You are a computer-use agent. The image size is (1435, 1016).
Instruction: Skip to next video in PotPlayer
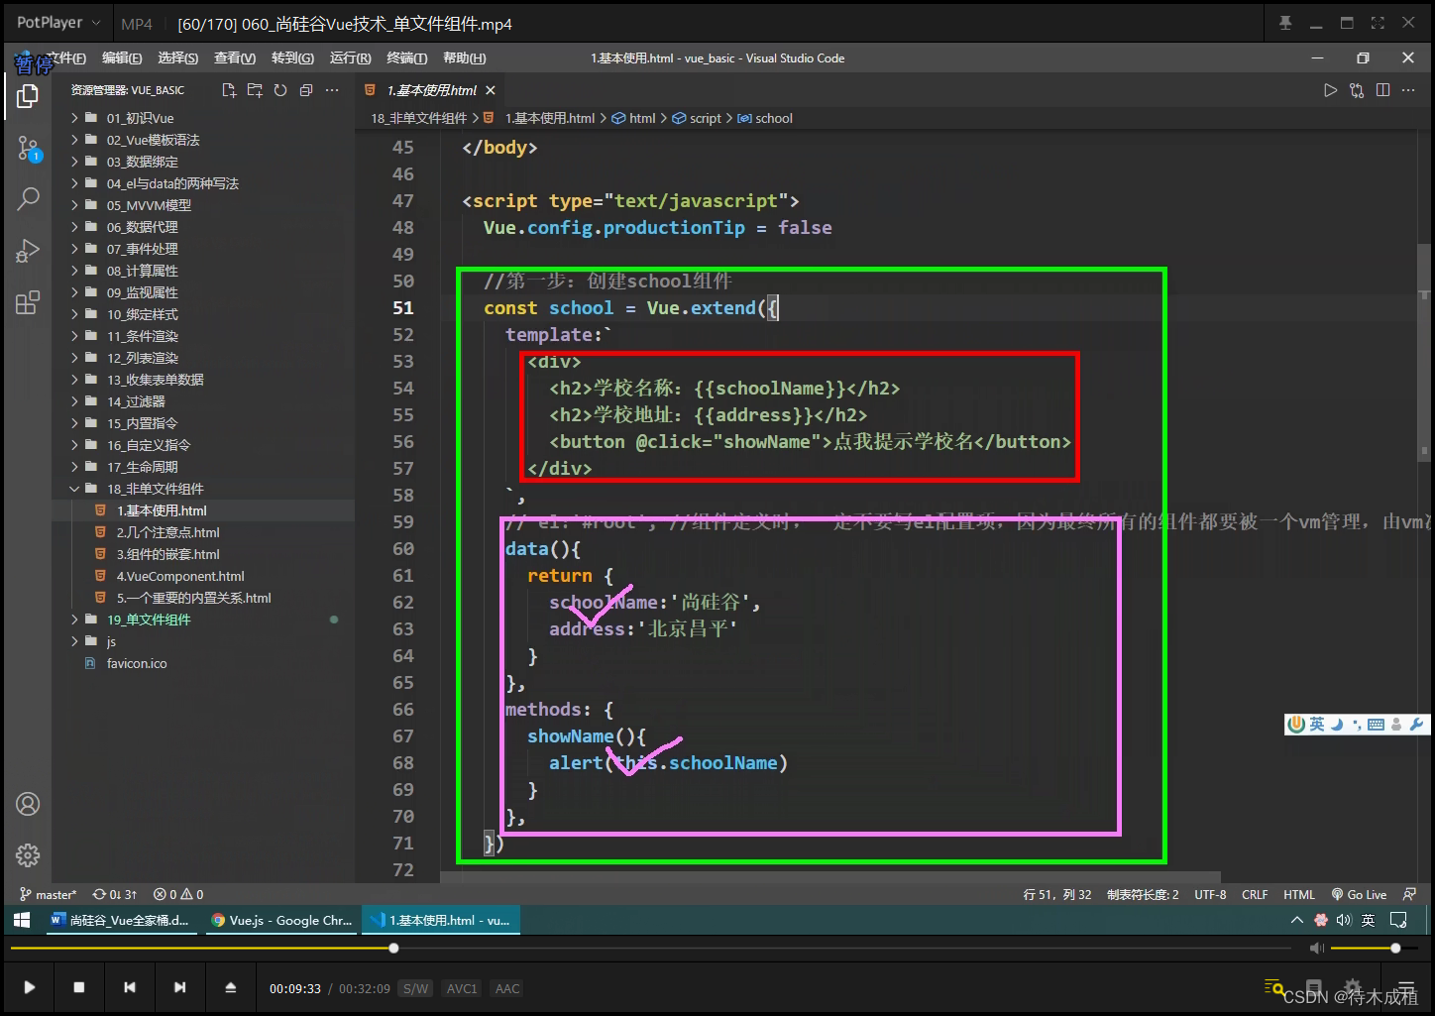(179, 987)
